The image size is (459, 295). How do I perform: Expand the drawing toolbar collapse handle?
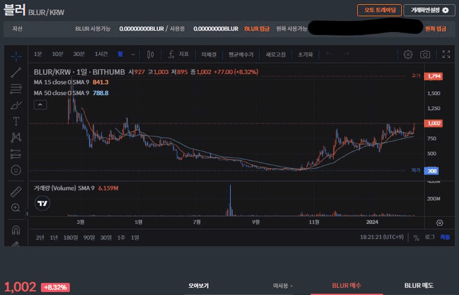[x=27, y=214]
